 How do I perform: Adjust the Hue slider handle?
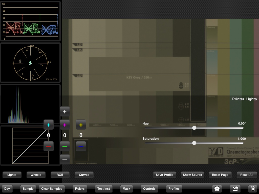click(x=194, y=128)
